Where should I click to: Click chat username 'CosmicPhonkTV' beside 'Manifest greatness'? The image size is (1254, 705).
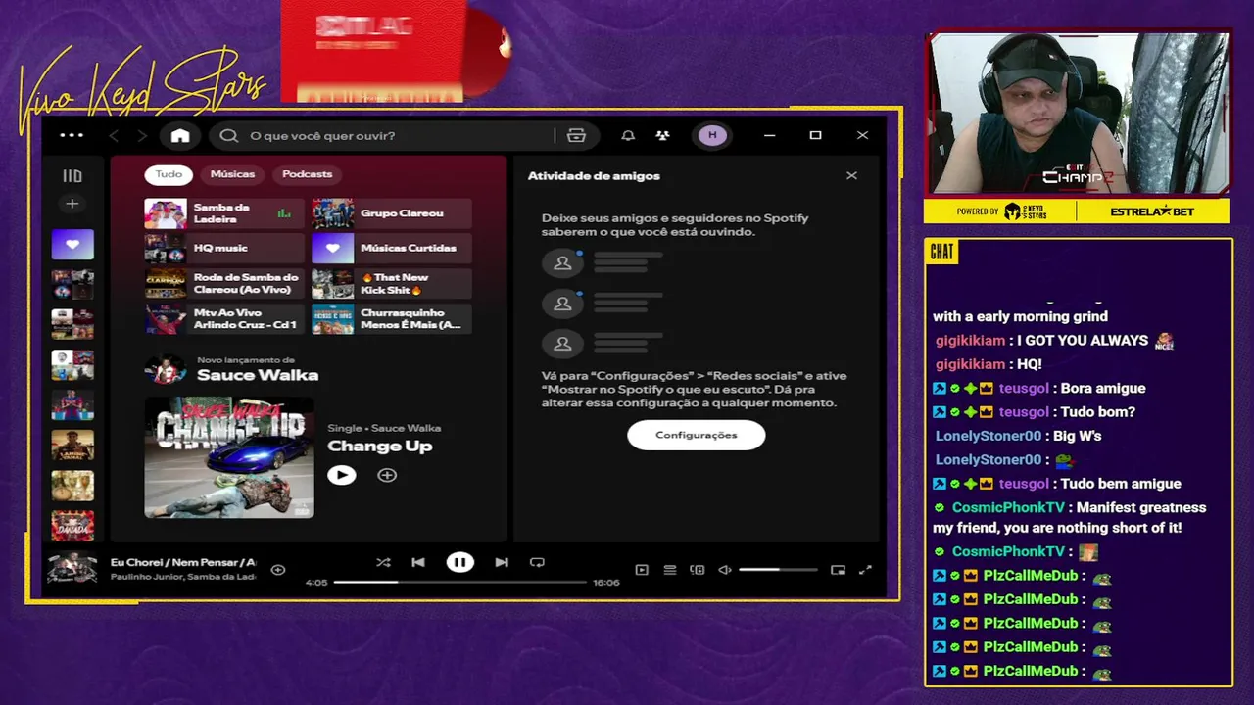[x=1008, y=508]
